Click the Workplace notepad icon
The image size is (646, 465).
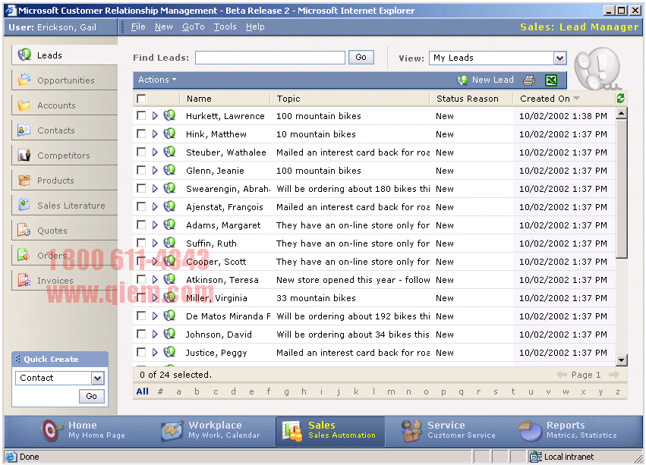[172, 430]
